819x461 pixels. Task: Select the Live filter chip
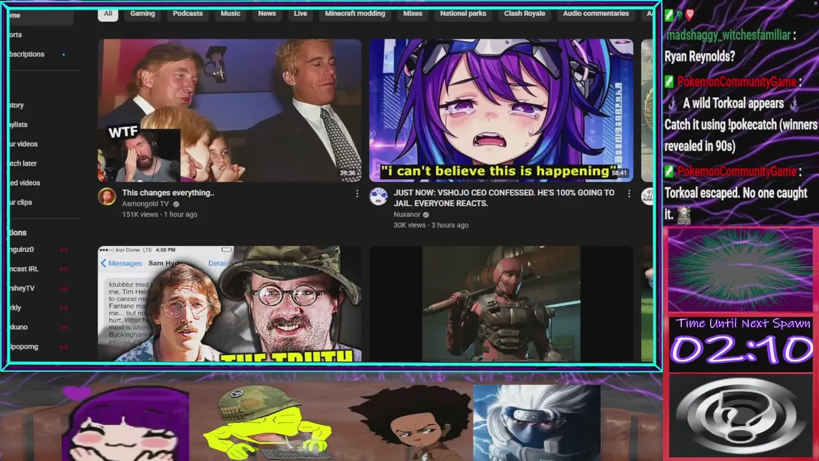pyautogui.click(x=301, y=13)
